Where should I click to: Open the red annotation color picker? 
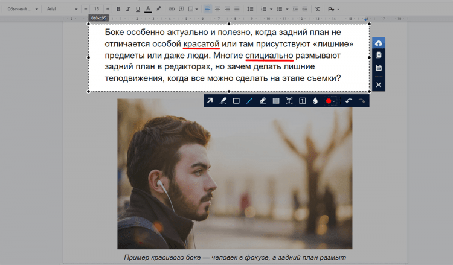click(330, 101)
